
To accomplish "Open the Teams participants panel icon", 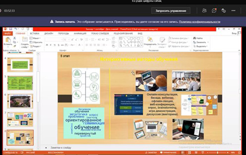I will click(204, 11).
